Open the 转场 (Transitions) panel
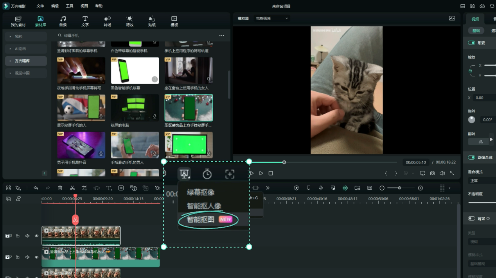This screenshot has width=496, height=278. (107, 21)
